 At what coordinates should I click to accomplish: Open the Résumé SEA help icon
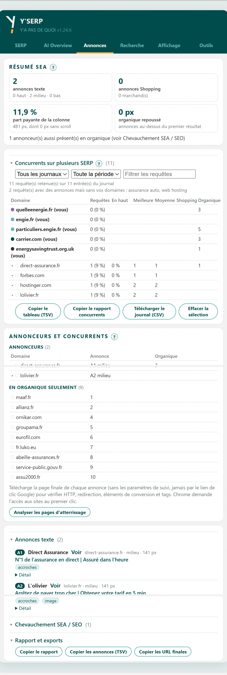coord(53,68)
